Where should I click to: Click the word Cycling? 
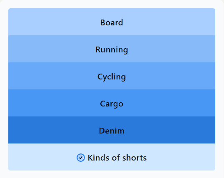(x=112, y=77)
